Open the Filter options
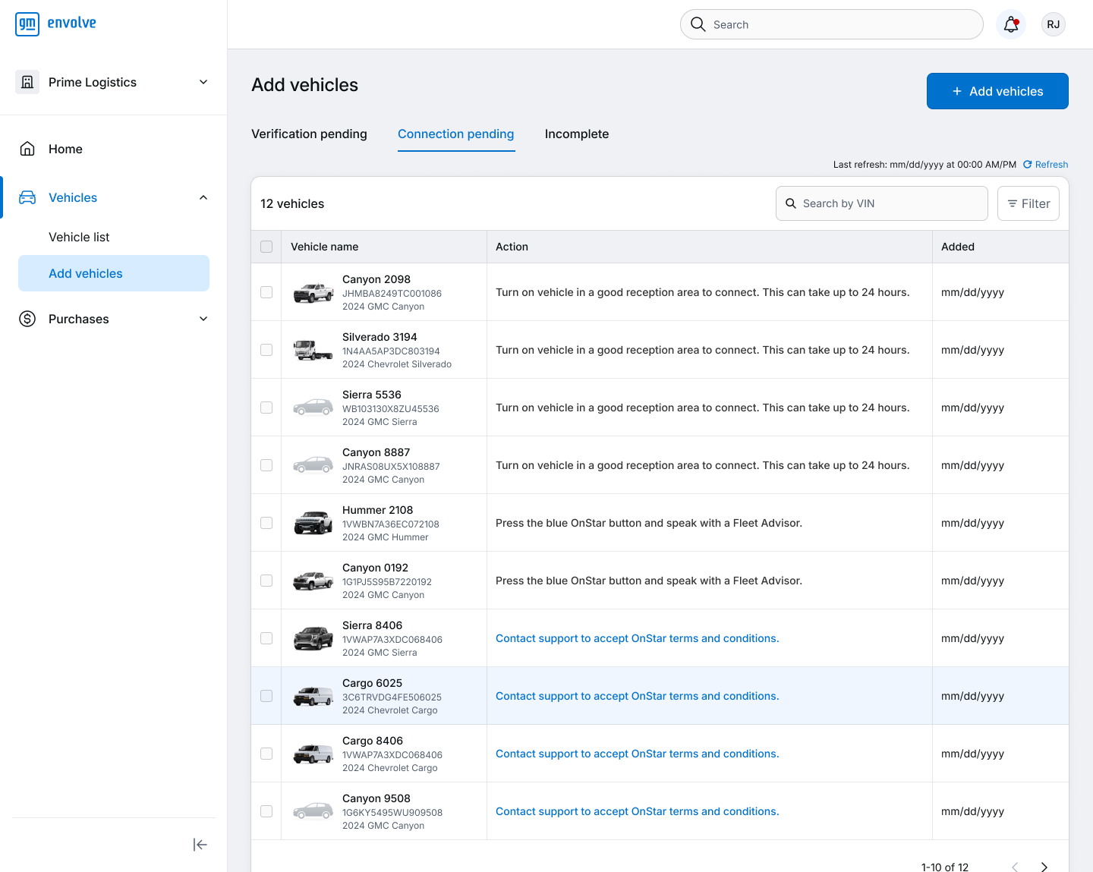The image size is (1093, 872). tap(1028, 203)
